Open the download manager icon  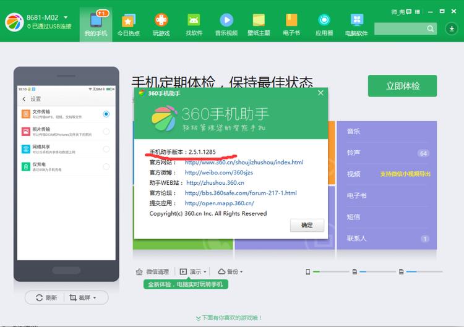(452, 28)
